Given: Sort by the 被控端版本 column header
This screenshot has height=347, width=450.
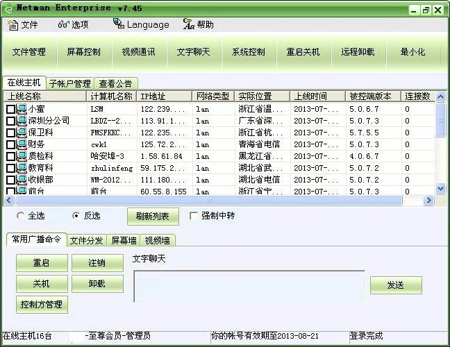Looking at the screenshot, I should click(374, 96).
